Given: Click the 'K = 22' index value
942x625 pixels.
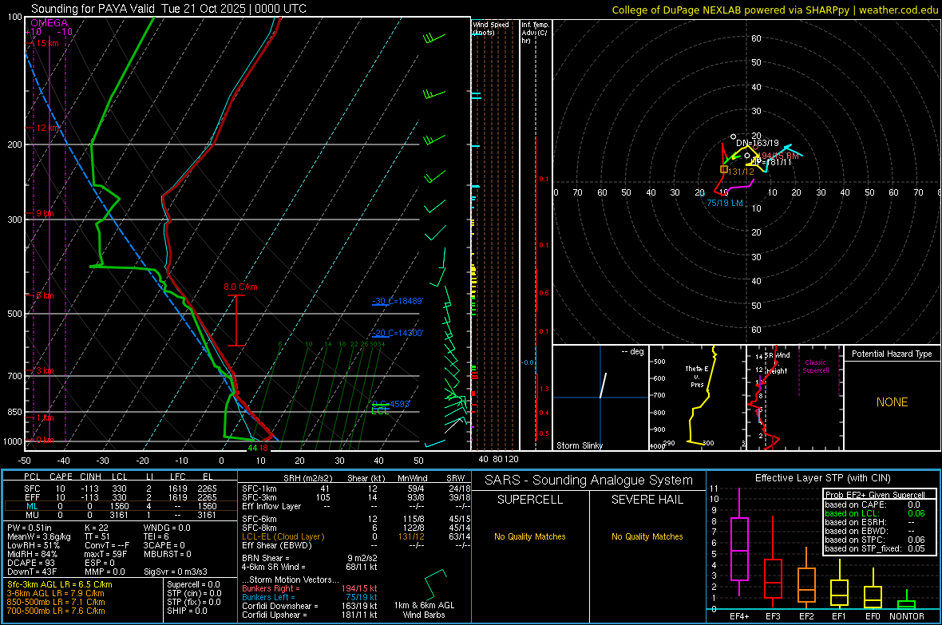Looking at the screenshot, I should [x=96, y=528].
